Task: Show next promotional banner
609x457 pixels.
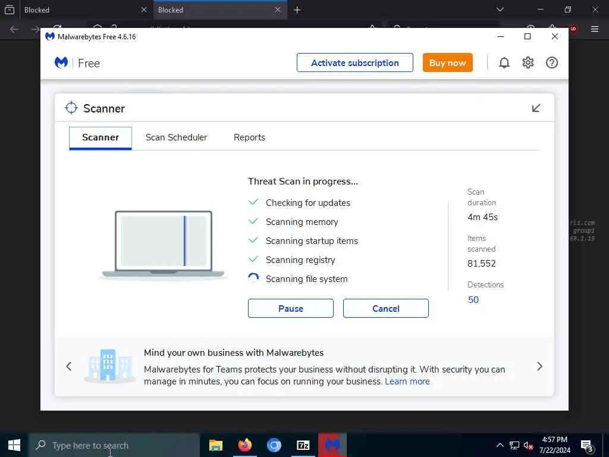Action: [539, 366]
